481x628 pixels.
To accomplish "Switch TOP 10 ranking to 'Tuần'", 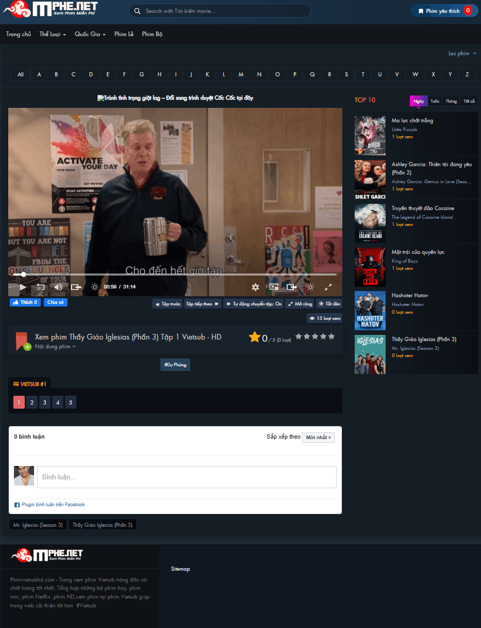I will 434,101.
